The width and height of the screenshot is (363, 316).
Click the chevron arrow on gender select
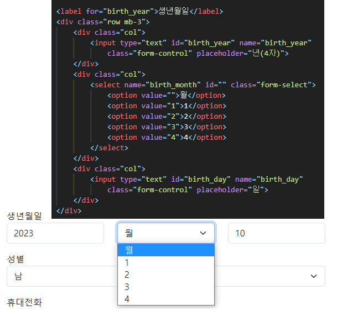click(314, 276)
